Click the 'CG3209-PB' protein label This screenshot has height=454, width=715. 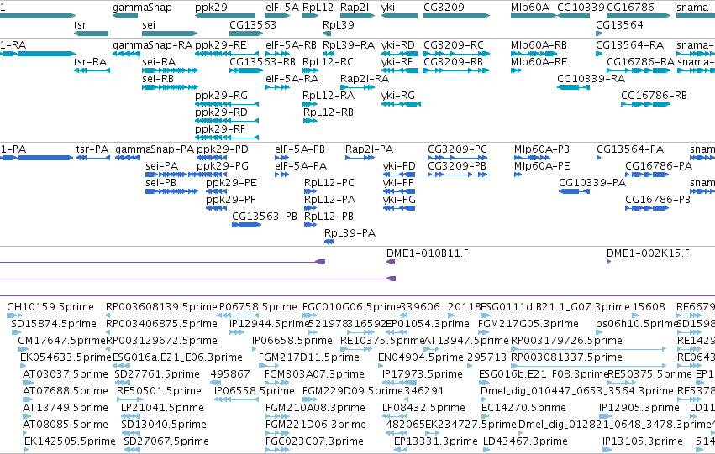(x=457, y=166)
